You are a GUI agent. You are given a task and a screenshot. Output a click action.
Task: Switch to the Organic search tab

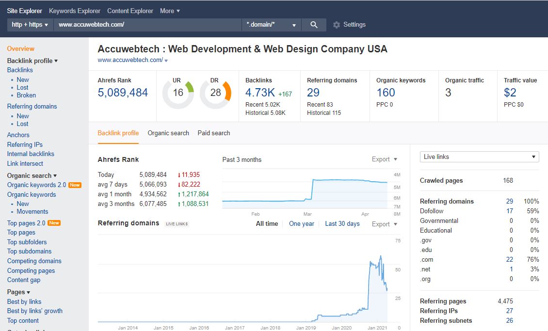click(x=168, y=133)
